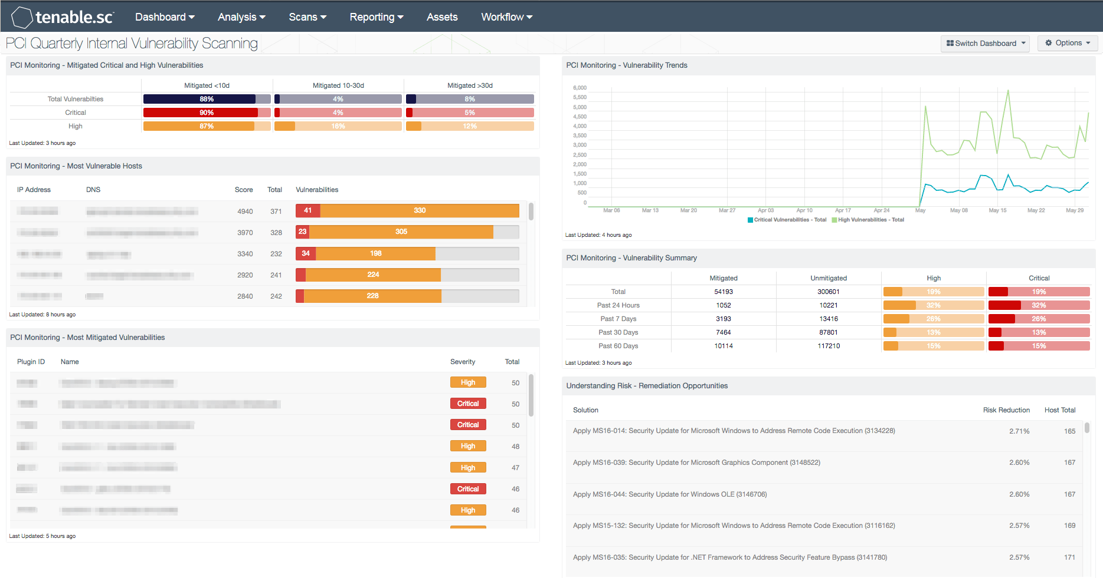This screenshot has width=1103, height=578.
Task: Open the Analysis menu
Action: coord(241,17)
